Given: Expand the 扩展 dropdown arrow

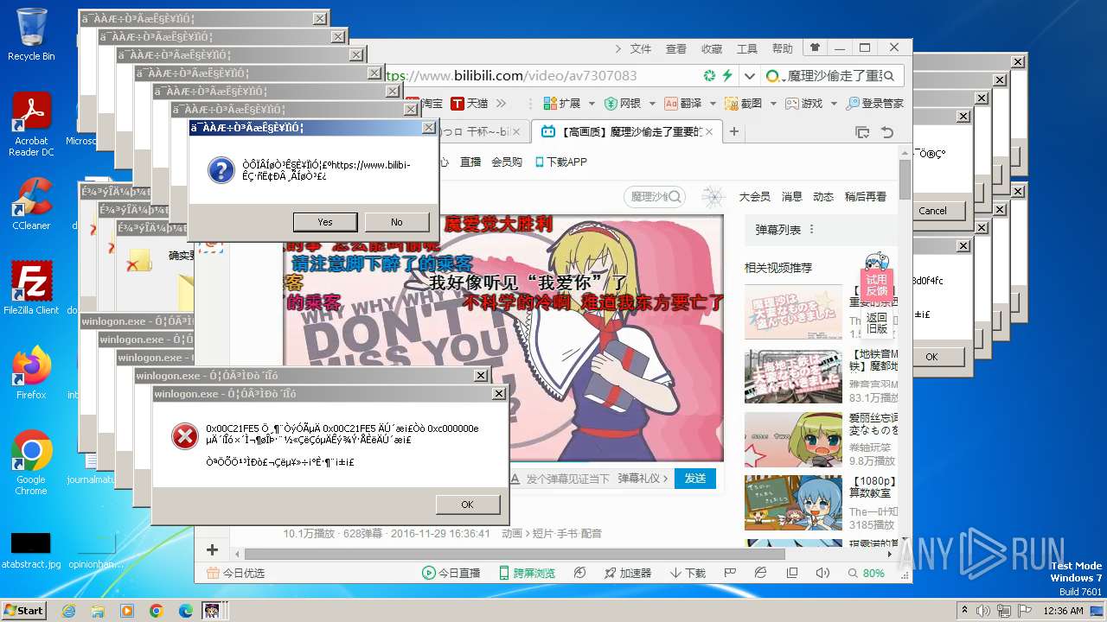Looking at the screenshot, I should (592, 104).
